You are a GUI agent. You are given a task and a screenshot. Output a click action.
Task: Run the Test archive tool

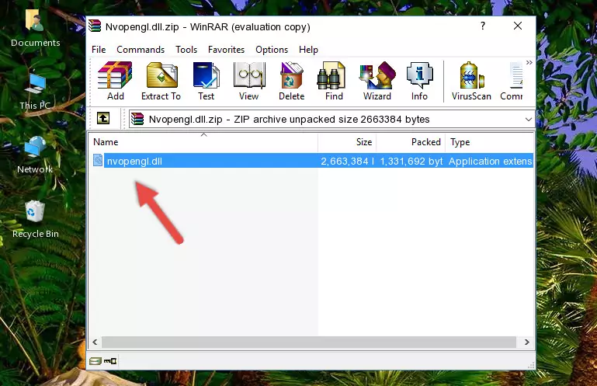click(206, 82)
